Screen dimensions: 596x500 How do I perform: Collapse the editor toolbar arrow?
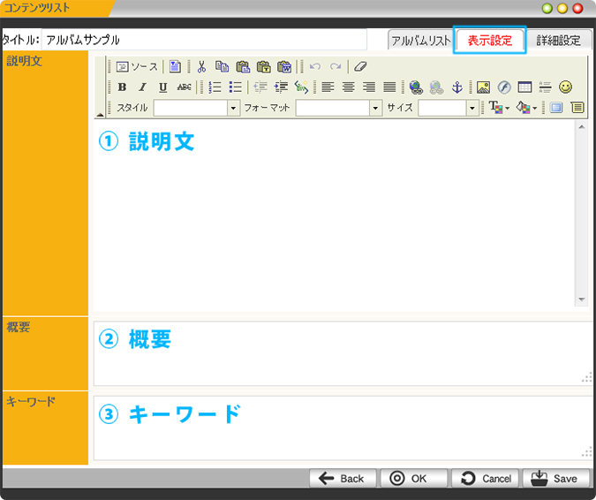click(x=100, y=115)
